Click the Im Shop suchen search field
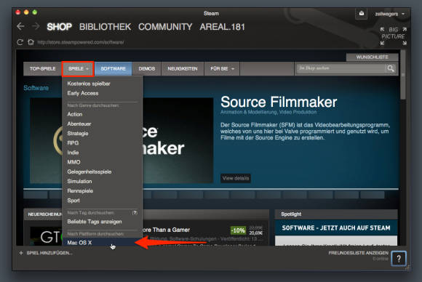The width and height of the screenshot is (422, 282). [x=341, y=68]
